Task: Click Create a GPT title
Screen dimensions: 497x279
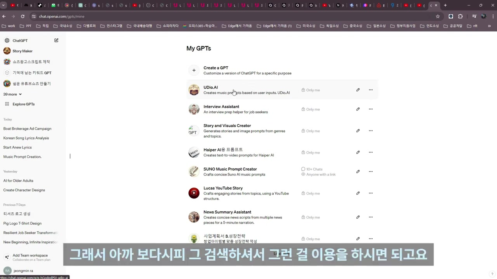Action: [216, 68]
